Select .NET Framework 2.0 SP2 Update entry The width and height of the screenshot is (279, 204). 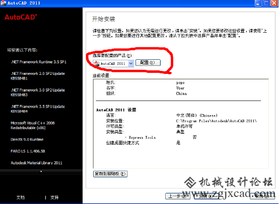tap(38, 76)
